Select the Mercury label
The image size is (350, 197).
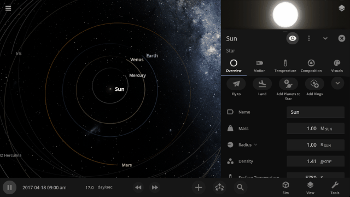(x=137, y=76)
